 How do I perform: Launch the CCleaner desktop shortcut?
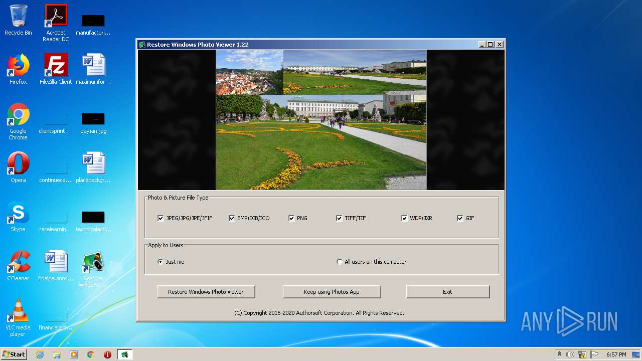tap(18, 266)
